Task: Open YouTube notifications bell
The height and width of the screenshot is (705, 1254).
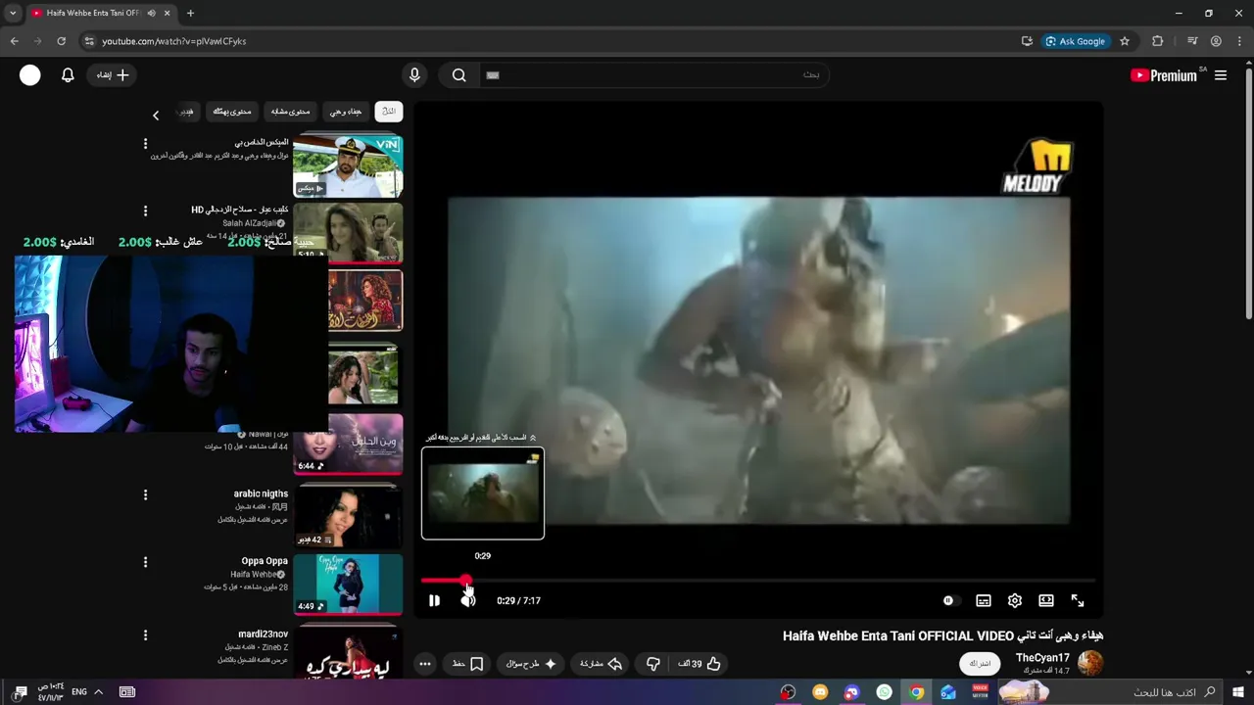Action: (68, 75)
